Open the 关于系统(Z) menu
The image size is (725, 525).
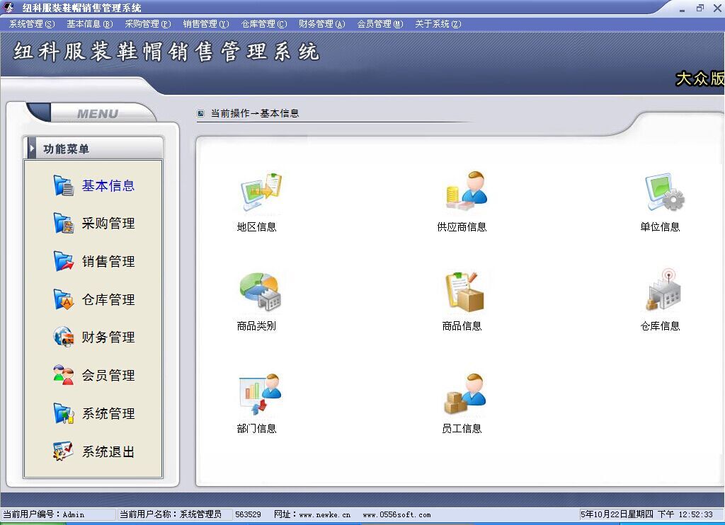[x=438, y=24]
